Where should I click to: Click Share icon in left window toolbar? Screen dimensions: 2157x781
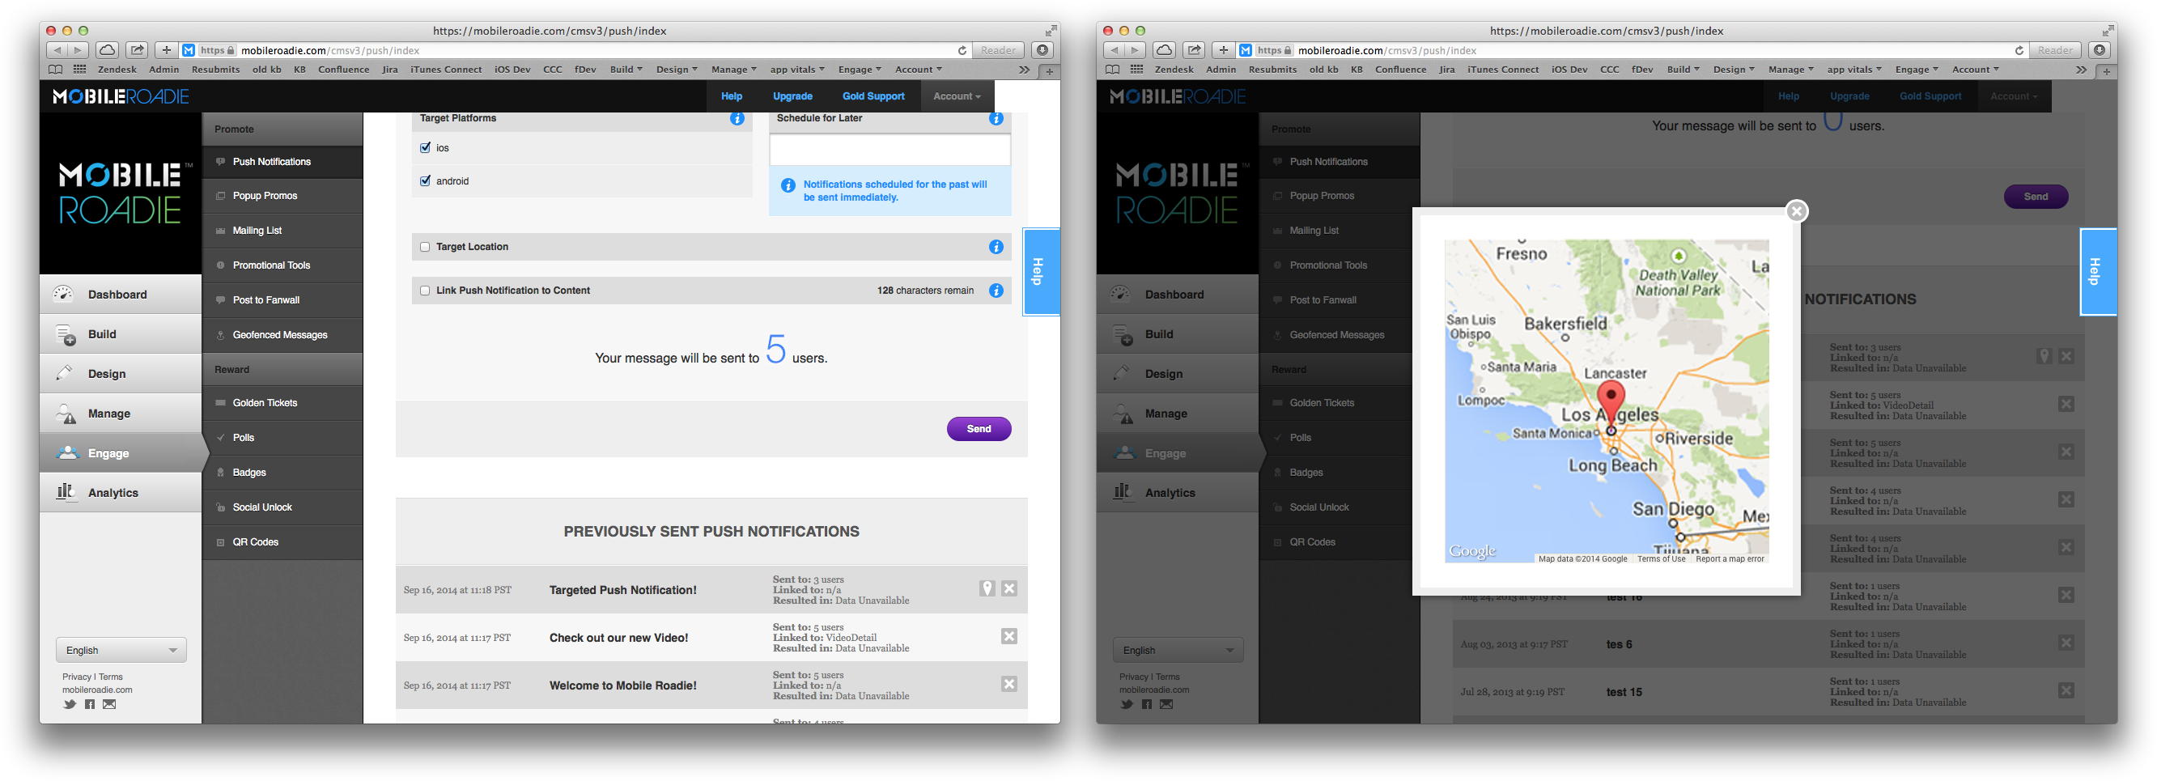[138, 50]
